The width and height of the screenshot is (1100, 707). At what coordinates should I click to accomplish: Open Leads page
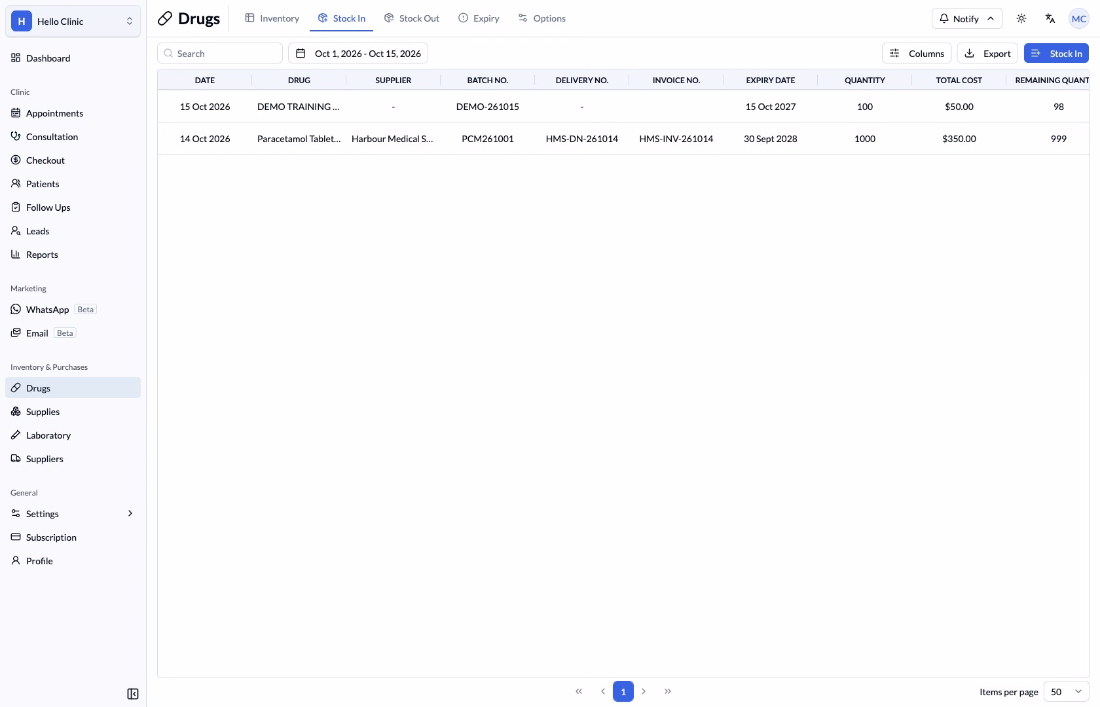(73, 231)
